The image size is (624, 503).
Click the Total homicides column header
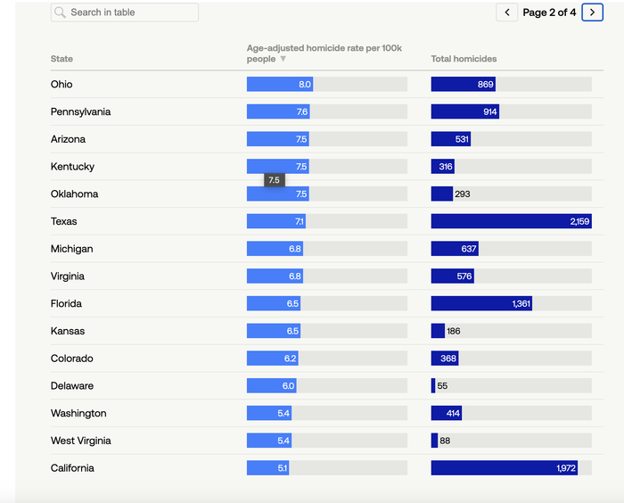tap(464, 59)
